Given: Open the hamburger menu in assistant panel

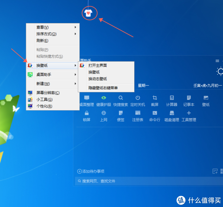Looking at the screenshot, I should point(217,61).
